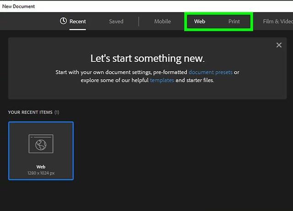Close the 'Let's start something new' banner
Viewport: 293px width, 211px height.
(x=279, y=45)
